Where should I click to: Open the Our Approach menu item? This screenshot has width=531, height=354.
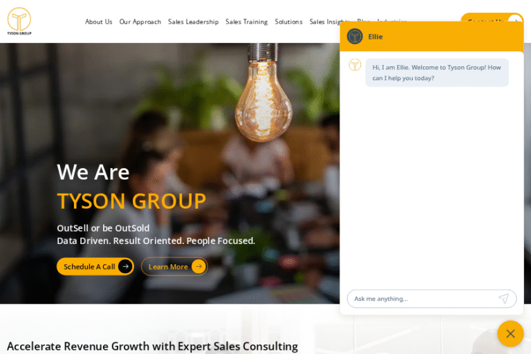[140, 21]
